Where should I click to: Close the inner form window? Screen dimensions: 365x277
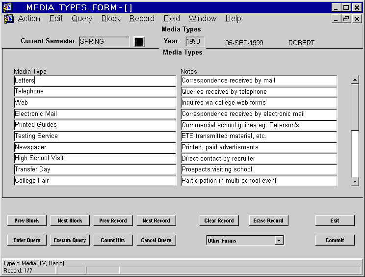(x=357, y=18)
